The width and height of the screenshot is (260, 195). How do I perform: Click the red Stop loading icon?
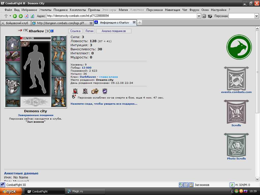(x=26, y=16)
